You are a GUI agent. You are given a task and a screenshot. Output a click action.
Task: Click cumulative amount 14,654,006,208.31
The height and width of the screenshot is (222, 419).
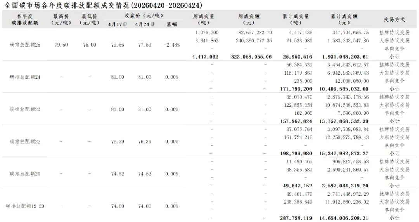[344, 218]
